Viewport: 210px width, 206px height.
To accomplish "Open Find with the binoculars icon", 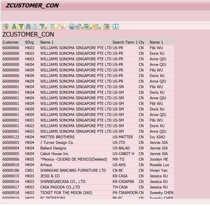I will 28,26.
